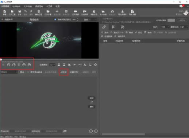
Task: Click the replace action in right panel
Action: [129, 32]
